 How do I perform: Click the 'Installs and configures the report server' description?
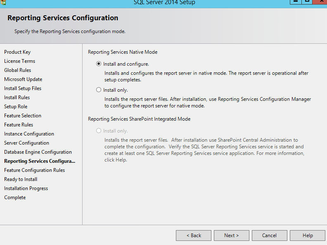206,76
